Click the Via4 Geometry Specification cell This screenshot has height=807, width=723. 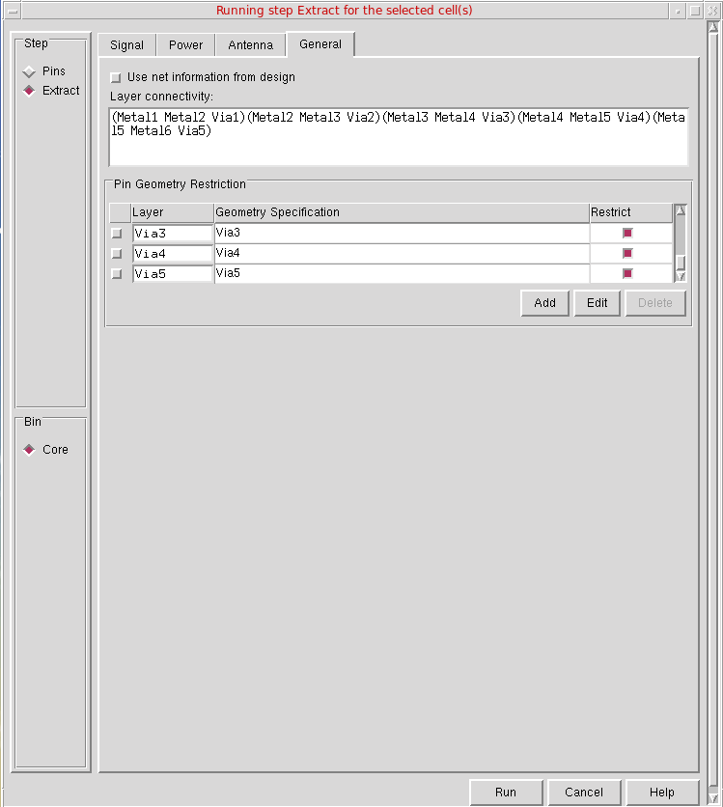402,253
